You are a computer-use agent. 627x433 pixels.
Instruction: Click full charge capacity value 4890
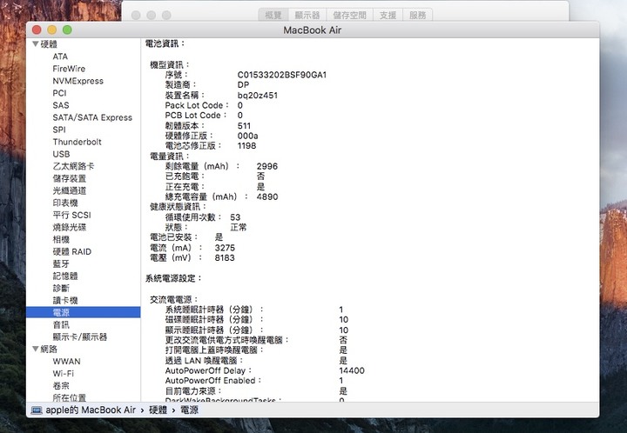tap(267, 197)
